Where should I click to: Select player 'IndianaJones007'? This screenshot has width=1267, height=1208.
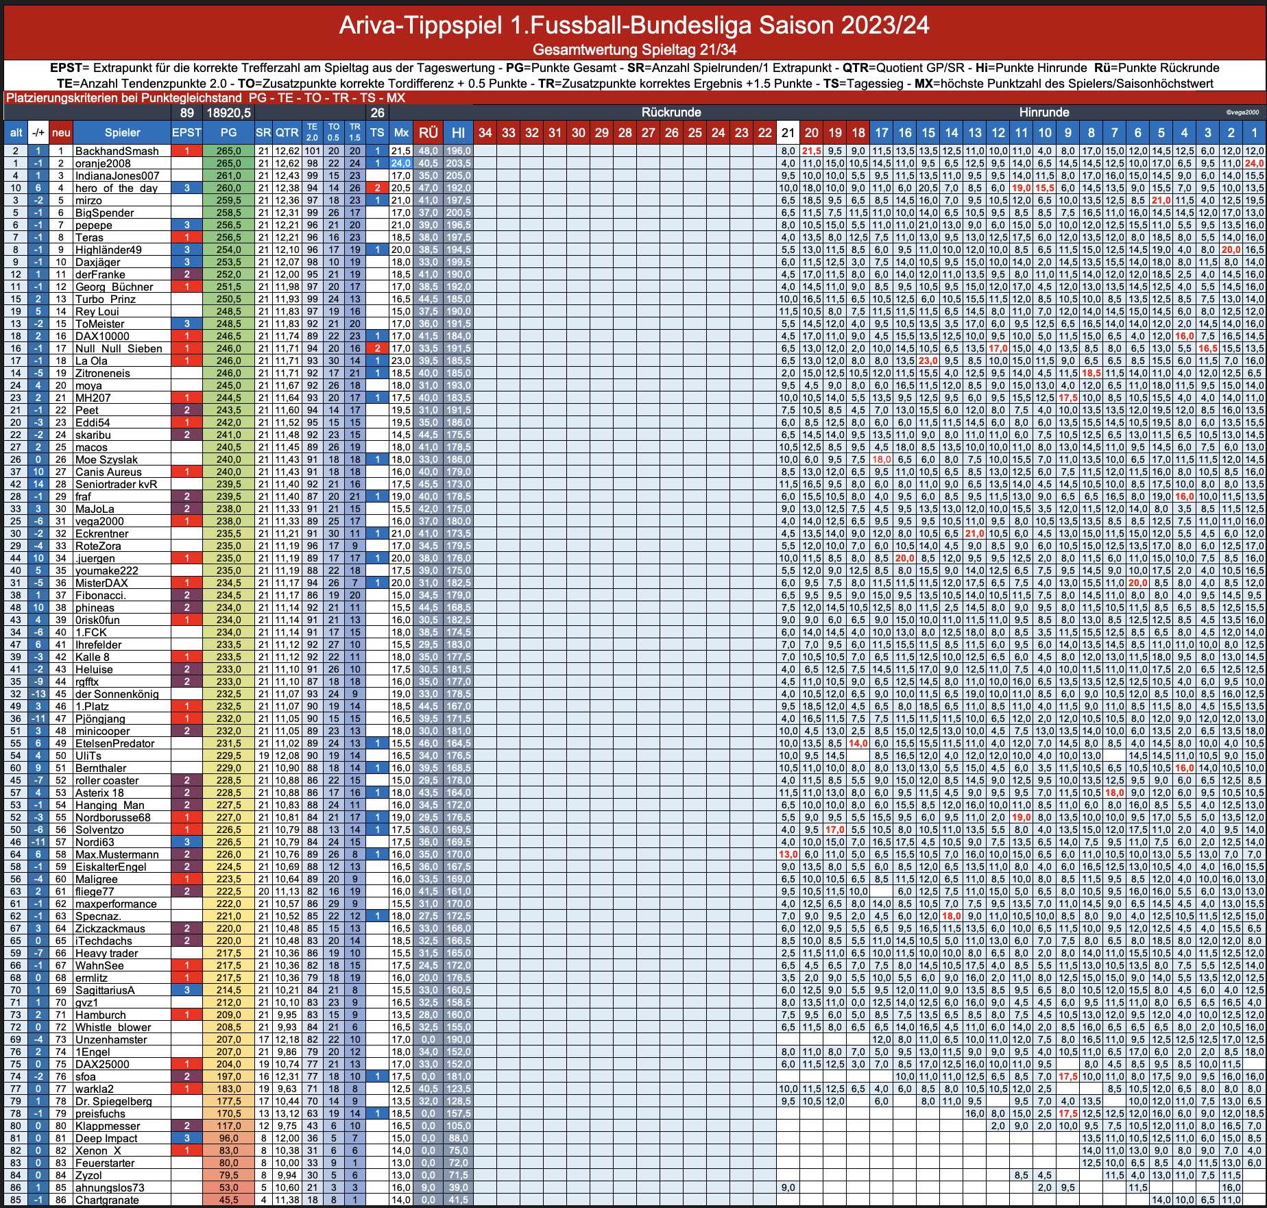[x=117, y=176]
